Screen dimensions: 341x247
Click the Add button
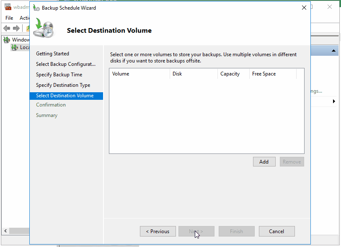point(264,161)
